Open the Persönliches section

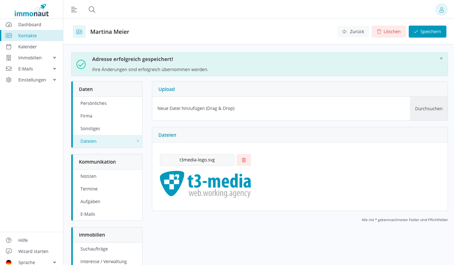(93, 103)
